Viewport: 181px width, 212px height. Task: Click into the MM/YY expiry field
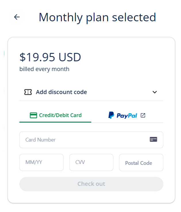tap(41, 163)
